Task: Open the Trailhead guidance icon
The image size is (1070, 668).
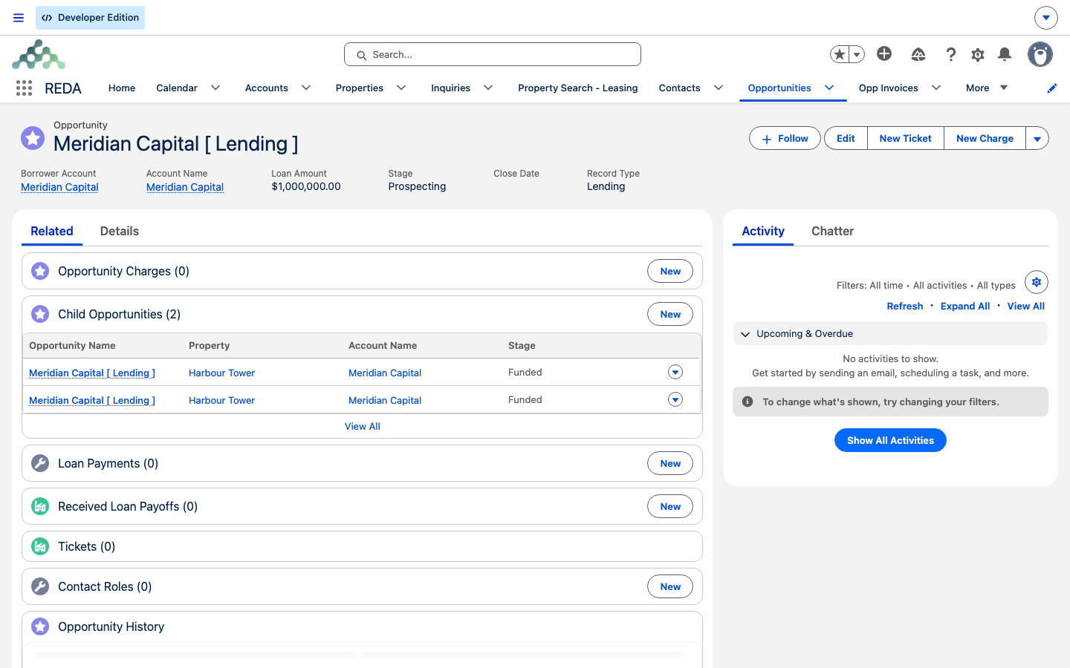Action: click(x=918, y=54)
